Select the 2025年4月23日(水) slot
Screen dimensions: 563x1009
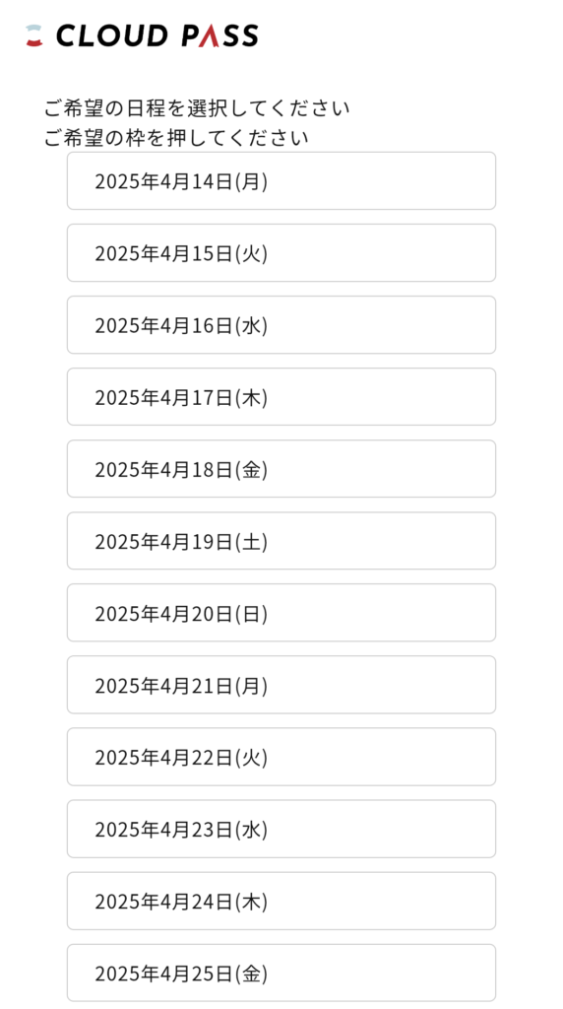coord(281,829)
